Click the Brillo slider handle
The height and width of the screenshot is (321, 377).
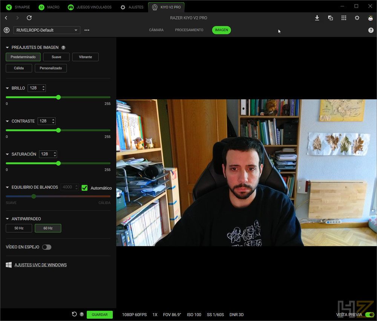point(58,97)
